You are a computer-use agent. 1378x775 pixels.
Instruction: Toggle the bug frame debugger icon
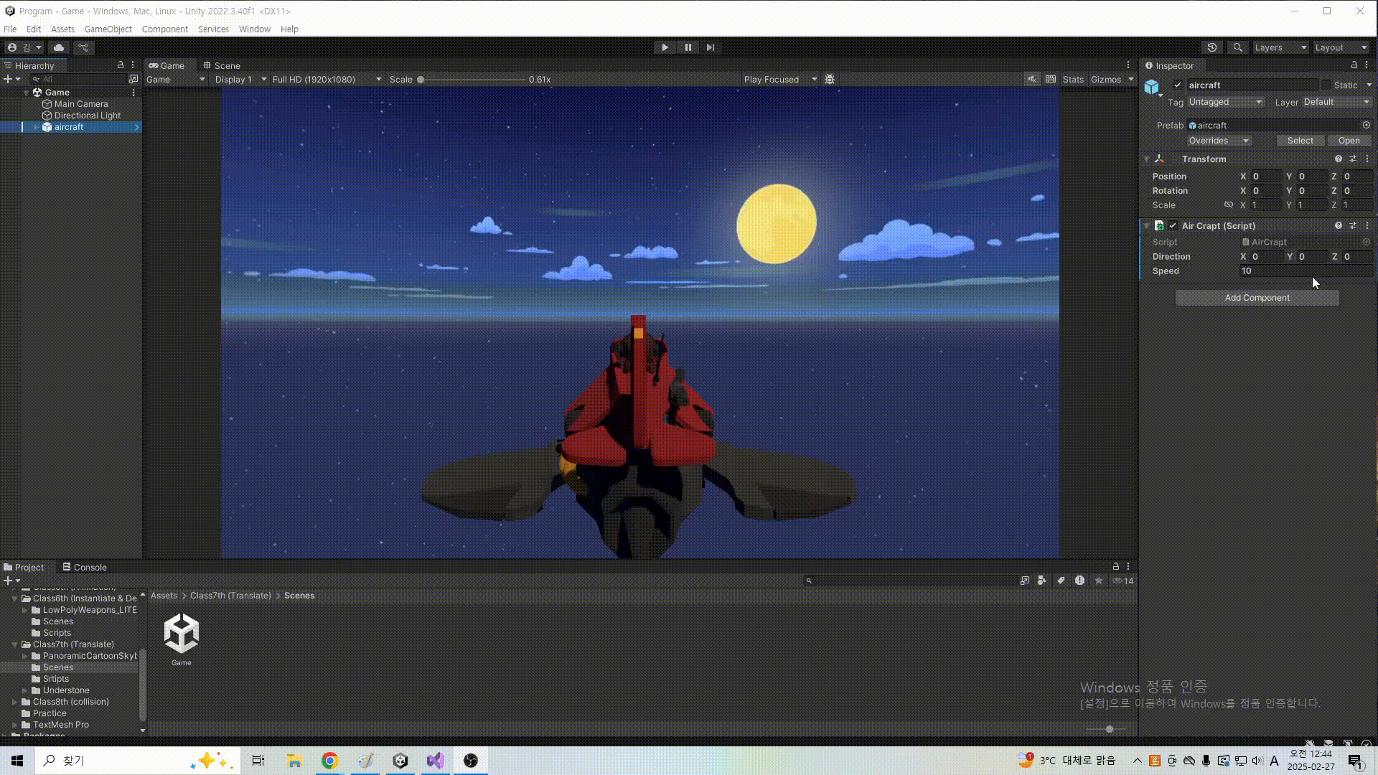tap(830, 80)
